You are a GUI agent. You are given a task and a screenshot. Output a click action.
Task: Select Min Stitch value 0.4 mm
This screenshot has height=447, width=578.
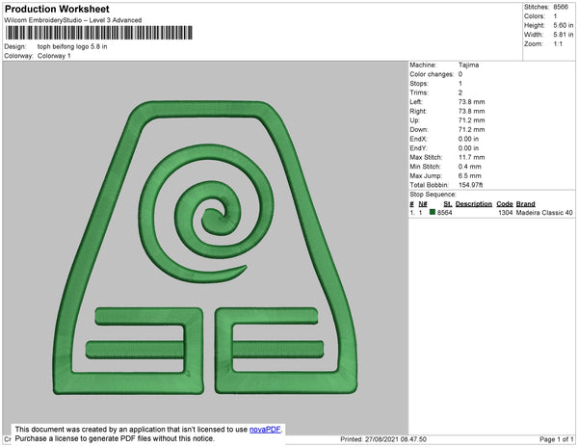[x=470, y=167]
